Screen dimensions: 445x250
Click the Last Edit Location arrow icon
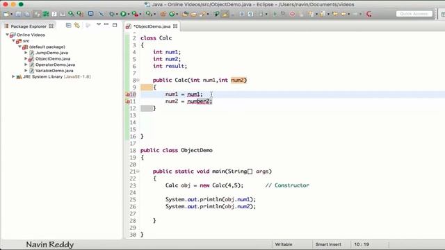click(x=335, y=14)
